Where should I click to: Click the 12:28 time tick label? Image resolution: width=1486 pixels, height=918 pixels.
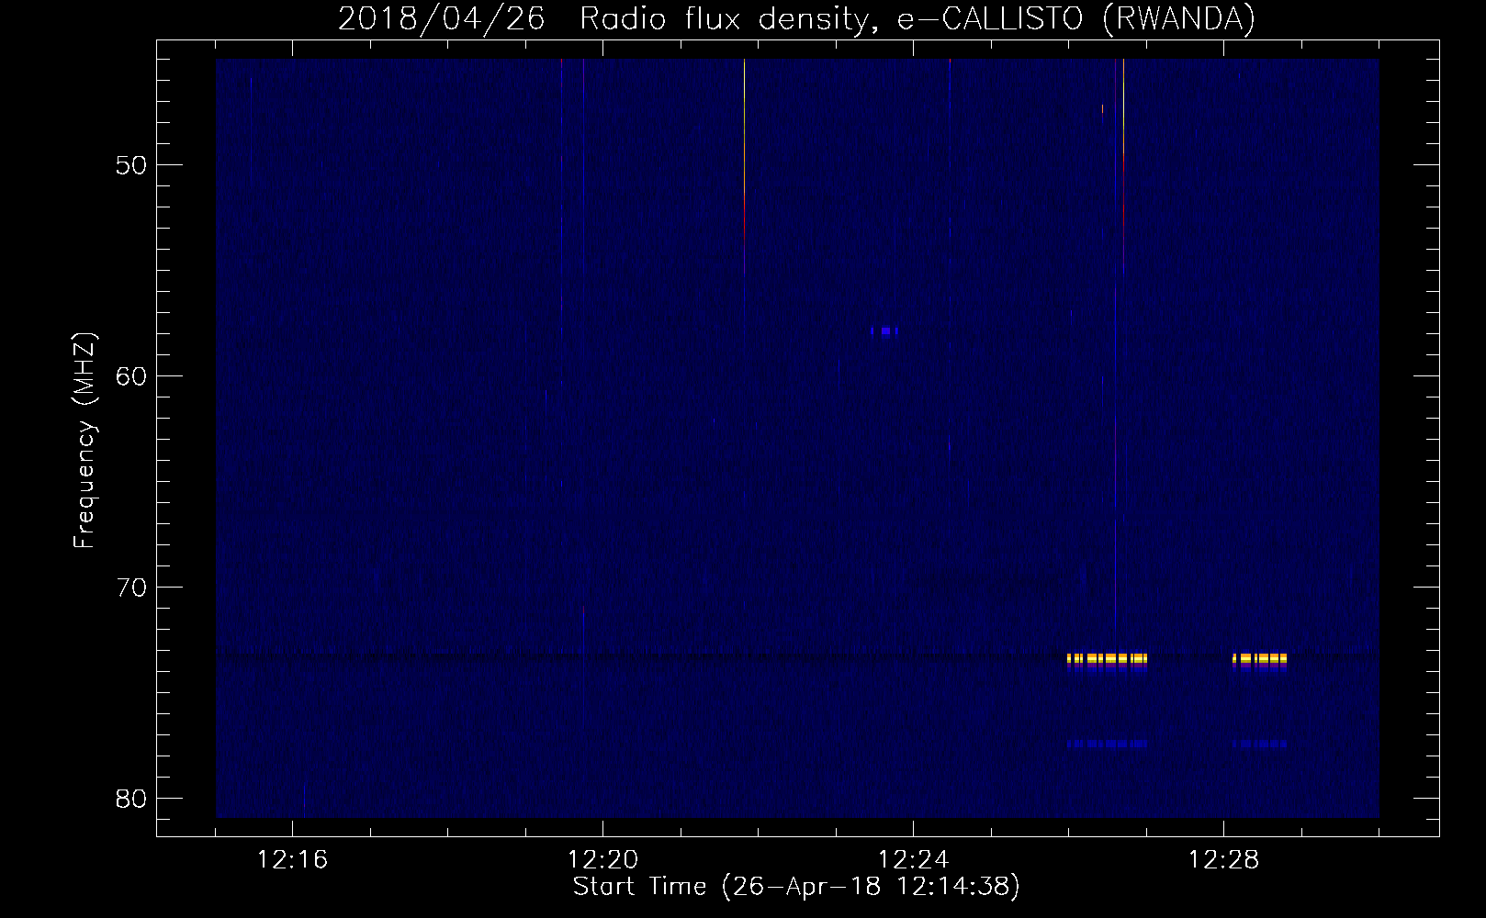(x=1223, y=860)
